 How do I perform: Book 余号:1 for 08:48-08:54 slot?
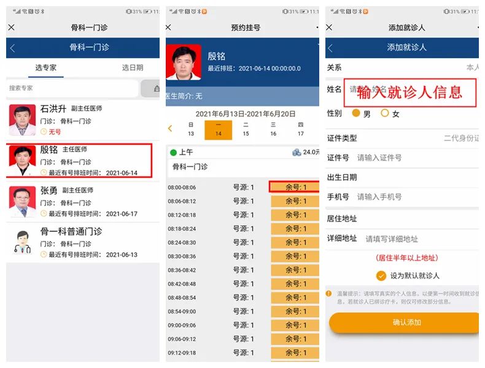[295, 297]
